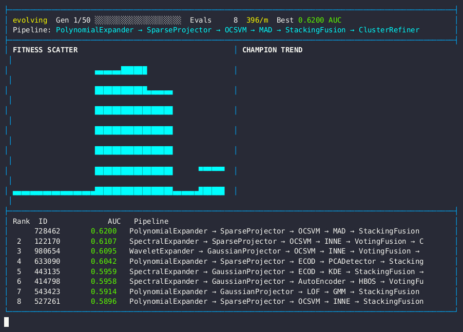Select the row with ID 122170
463x332 pixels.
tap(231, 241)
